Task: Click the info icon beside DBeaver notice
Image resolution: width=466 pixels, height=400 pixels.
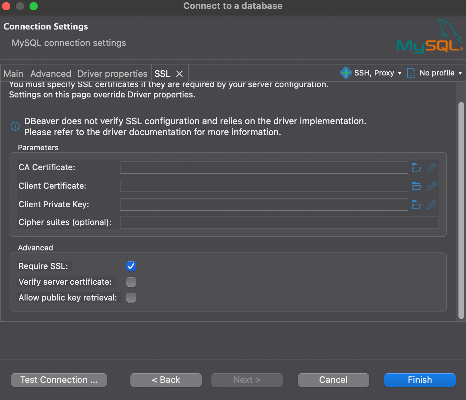Action: point(15,126)
